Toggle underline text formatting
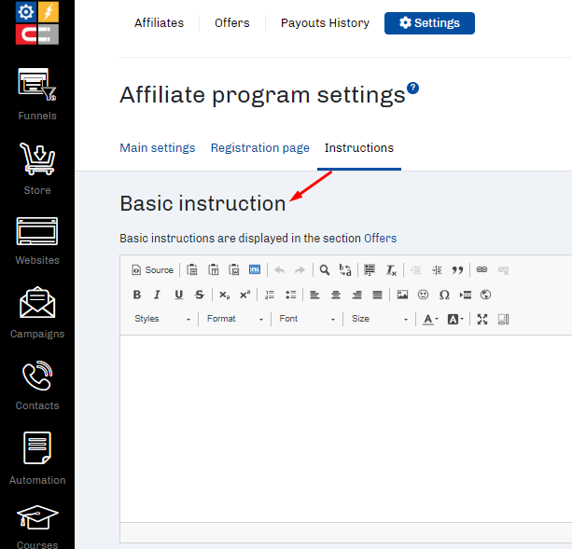The image size is (572, 549). (x=178, y=295)
